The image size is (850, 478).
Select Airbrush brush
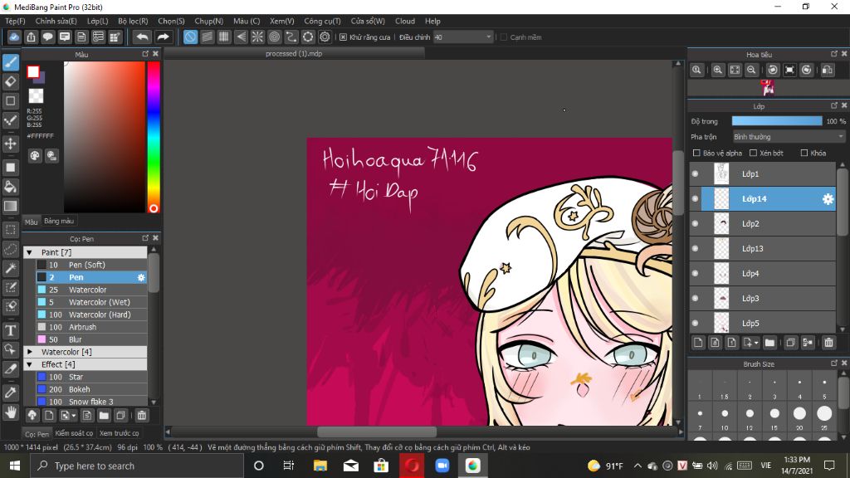tap(91, 327)
